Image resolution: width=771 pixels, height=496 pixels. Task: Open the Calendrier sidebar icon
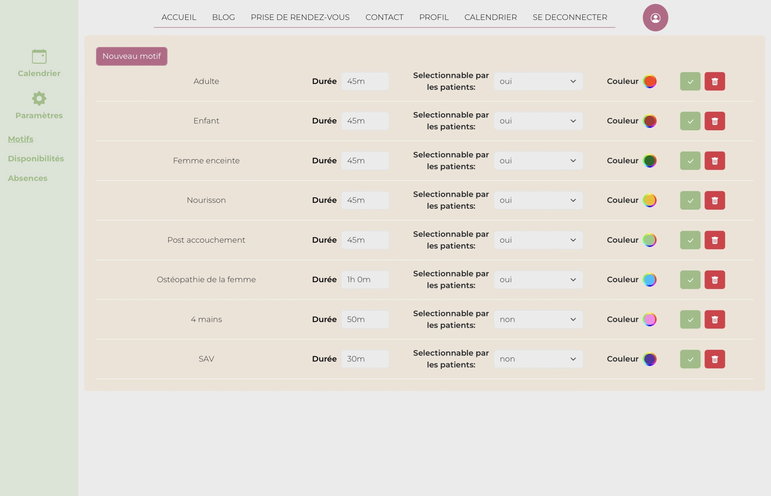(x=39, y=57)
